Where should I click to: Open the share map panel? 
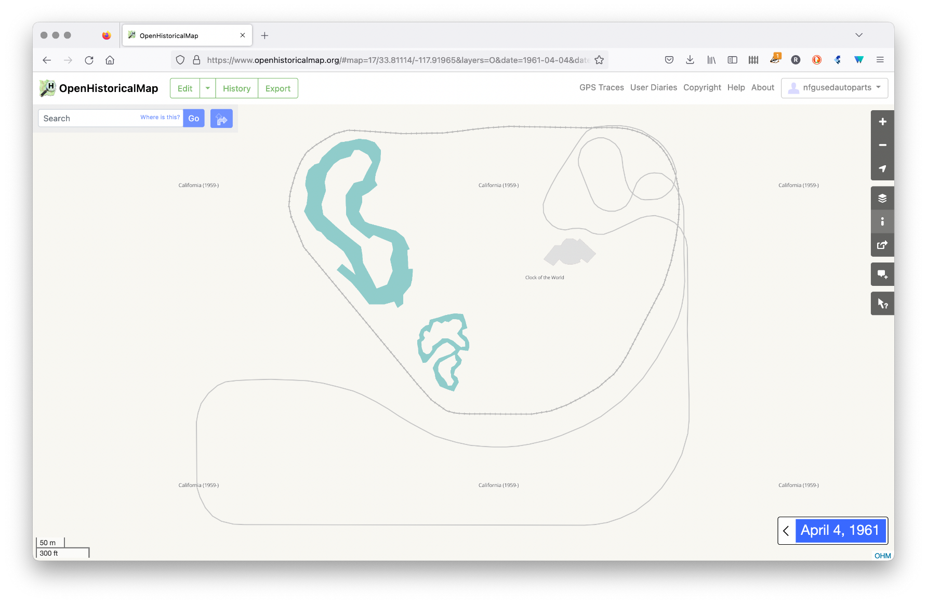(x=882, y=245)
